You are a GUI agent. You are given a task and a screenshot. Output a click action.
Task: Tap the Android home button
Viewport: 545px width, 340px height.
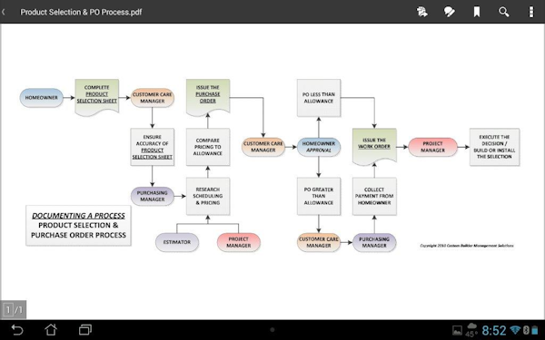pyautogui.click(x=51, y=330)
